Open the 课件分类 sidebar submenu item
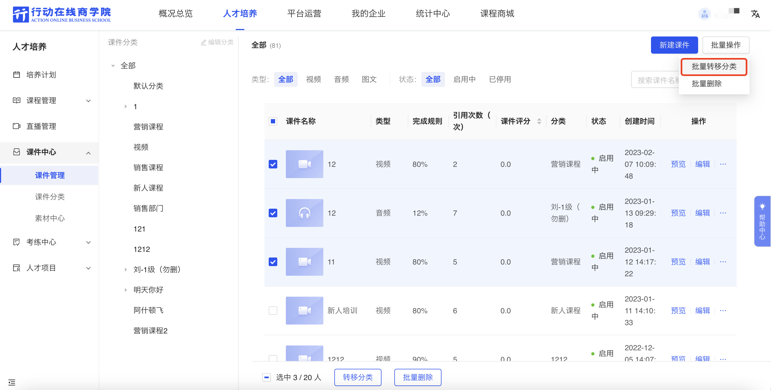The image size is (771, 390). tap(50, 197)
